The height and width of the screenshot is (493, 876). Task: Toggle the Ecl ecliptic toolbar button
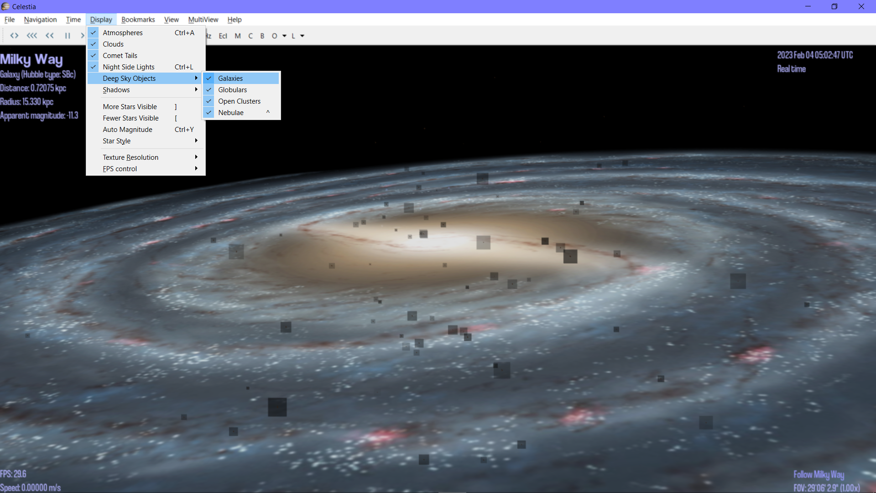223,36
